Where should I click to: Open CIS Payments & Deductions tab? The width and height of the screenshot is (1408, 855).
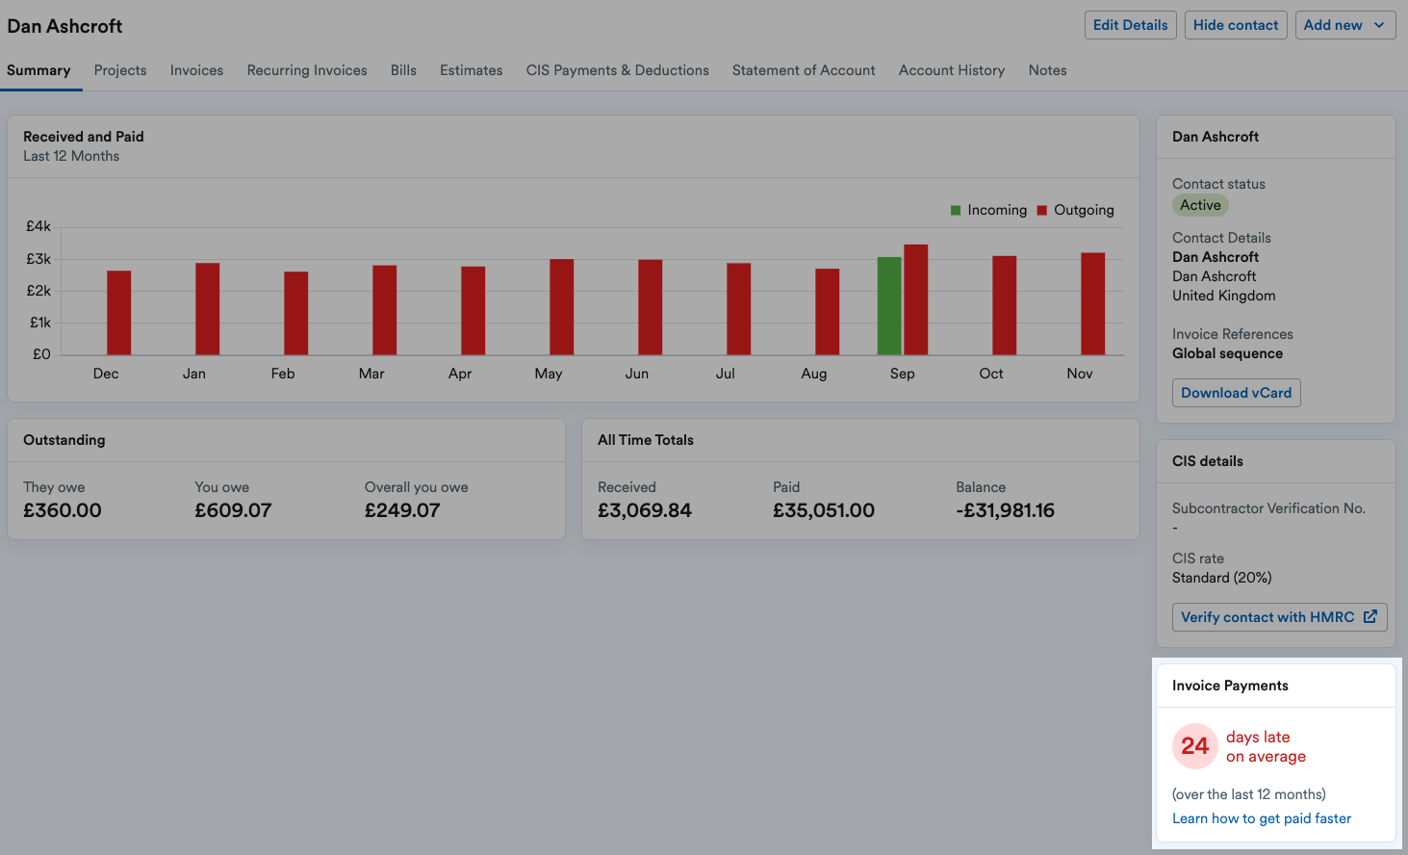point(618,70)
